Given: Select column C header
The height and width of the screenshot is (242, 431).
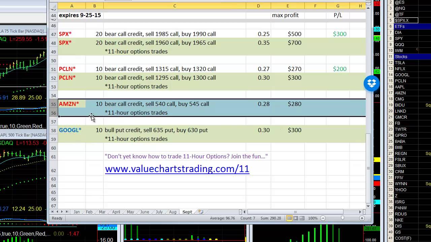Looking at the screenshot, I should 174,6.
